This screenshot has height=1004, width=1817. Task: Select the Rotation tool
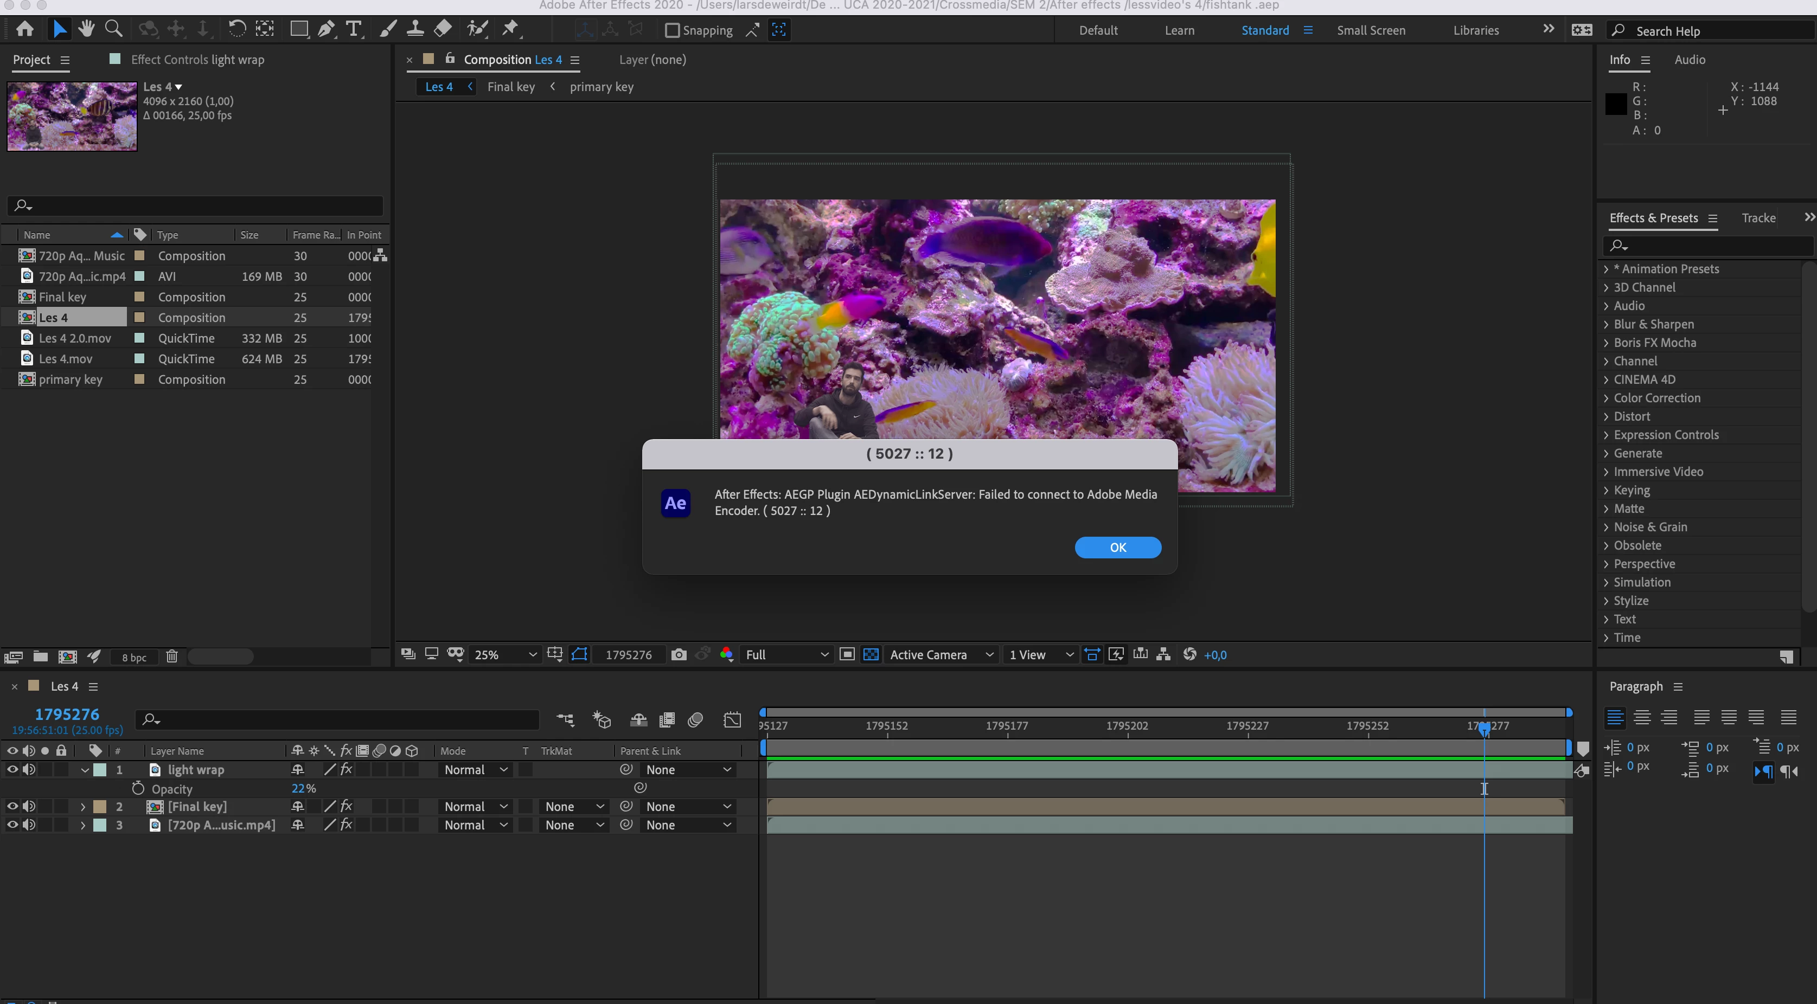pyautogui.click(x=237, y=30)
